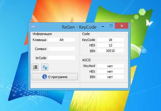Select the Code HEX value 12
The height and width of the screenshot is (111, 161).
point(110,45)
